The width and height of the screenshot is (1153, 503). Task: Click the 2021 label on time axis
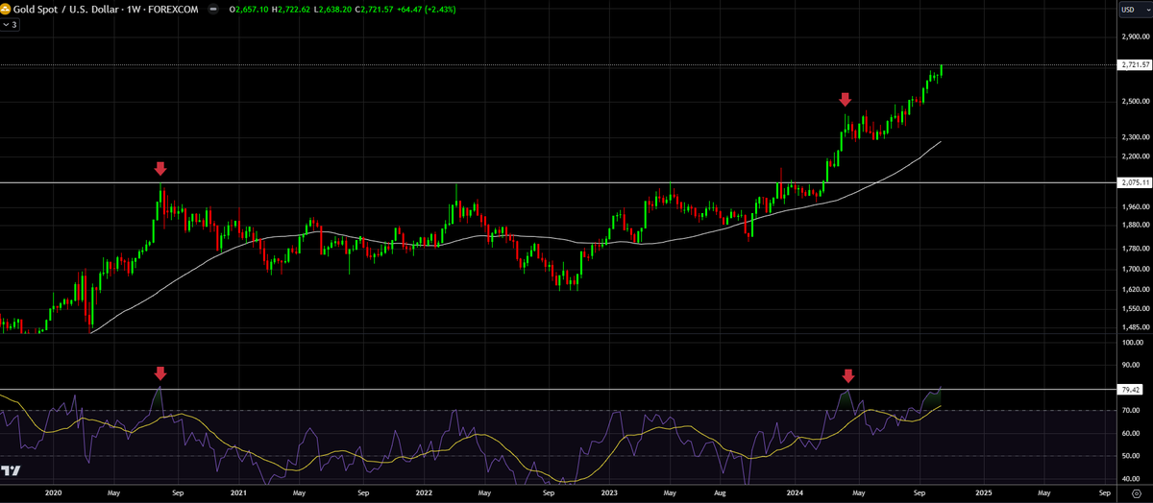pyautogui.click(x=239, y=491)
